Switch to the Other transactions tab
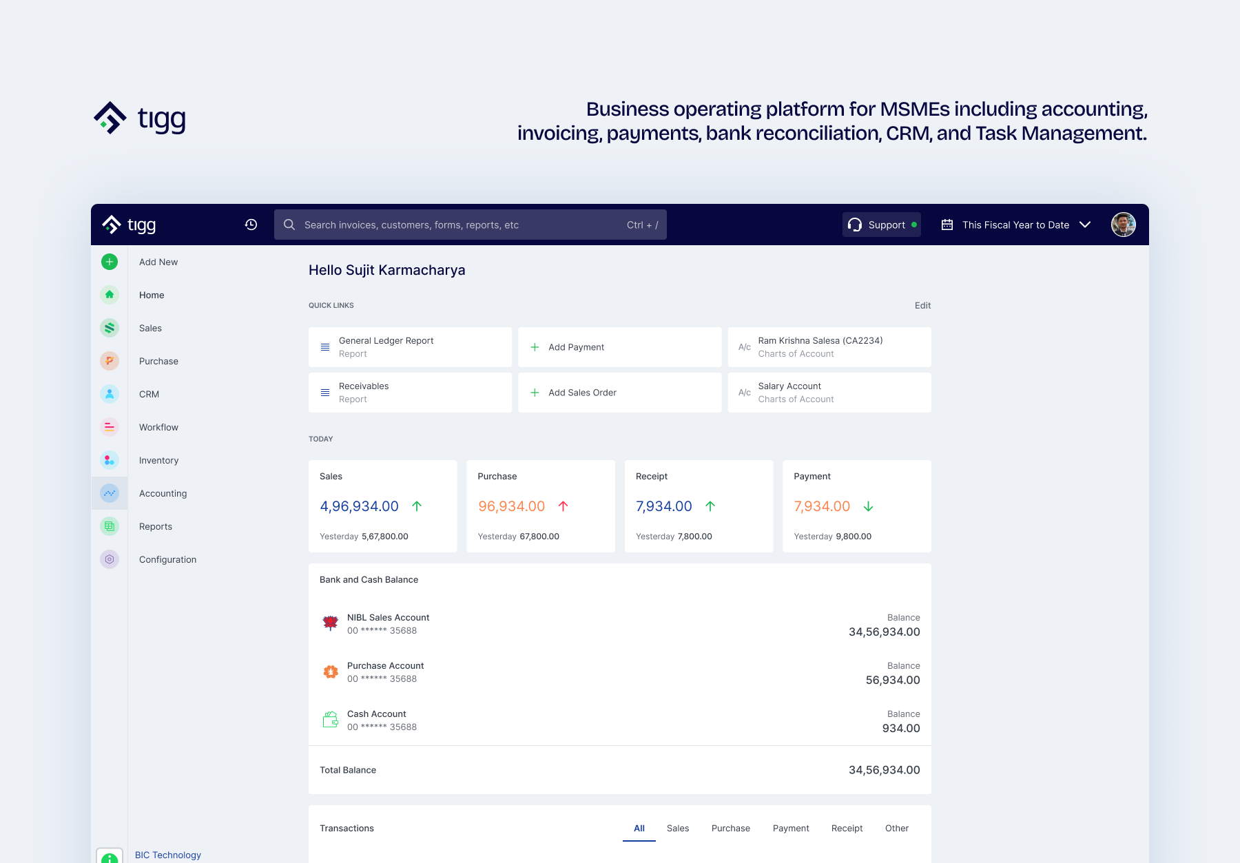 coord(897,828)
